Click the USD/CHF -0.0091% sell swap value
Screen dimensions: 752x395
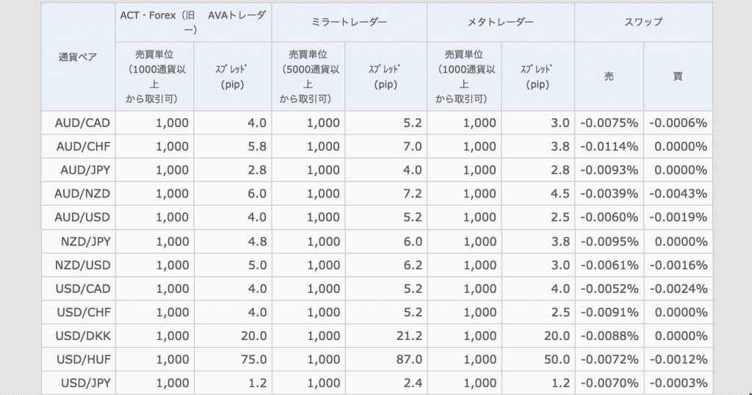click(x=609, y=313)
